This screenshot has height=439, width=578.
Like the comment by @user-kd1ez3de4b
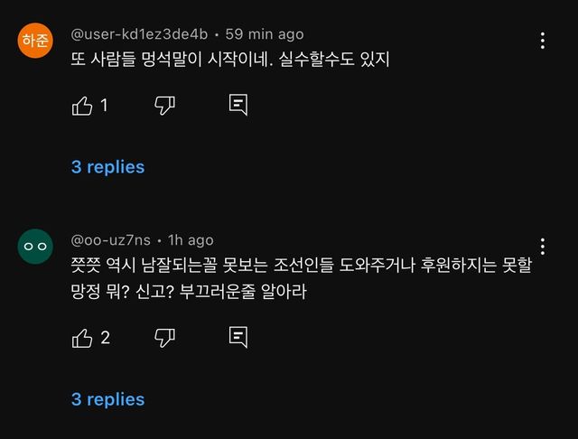click(x=82, y=106)
